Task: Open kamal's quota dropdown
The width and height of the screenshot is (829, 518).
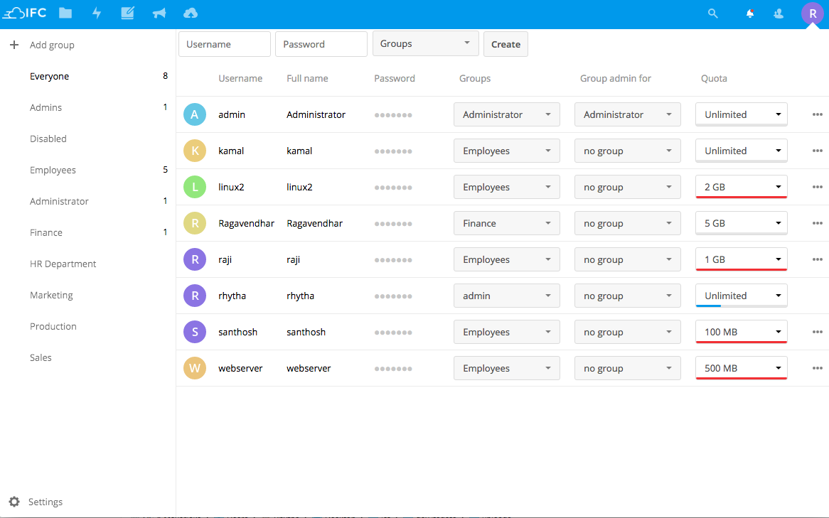Action: (742, 151)
